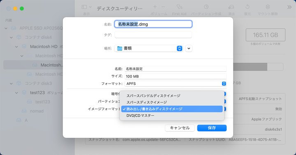Select the highlighted Macintosh... snapshot row

tap(39, 65)
